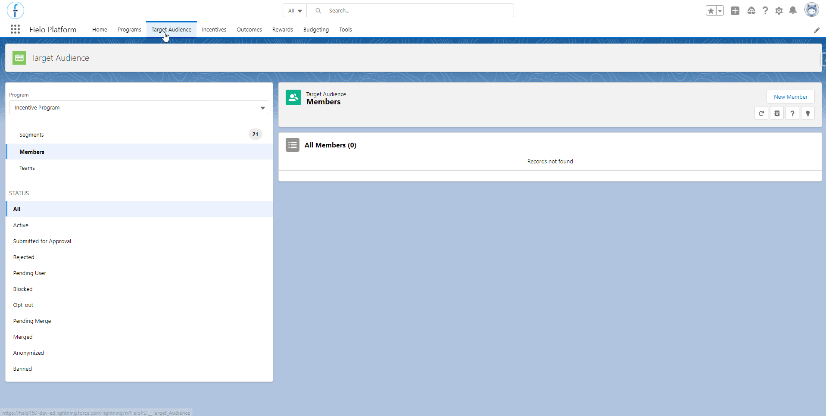Switch to the Tools tab

point(346,30)
